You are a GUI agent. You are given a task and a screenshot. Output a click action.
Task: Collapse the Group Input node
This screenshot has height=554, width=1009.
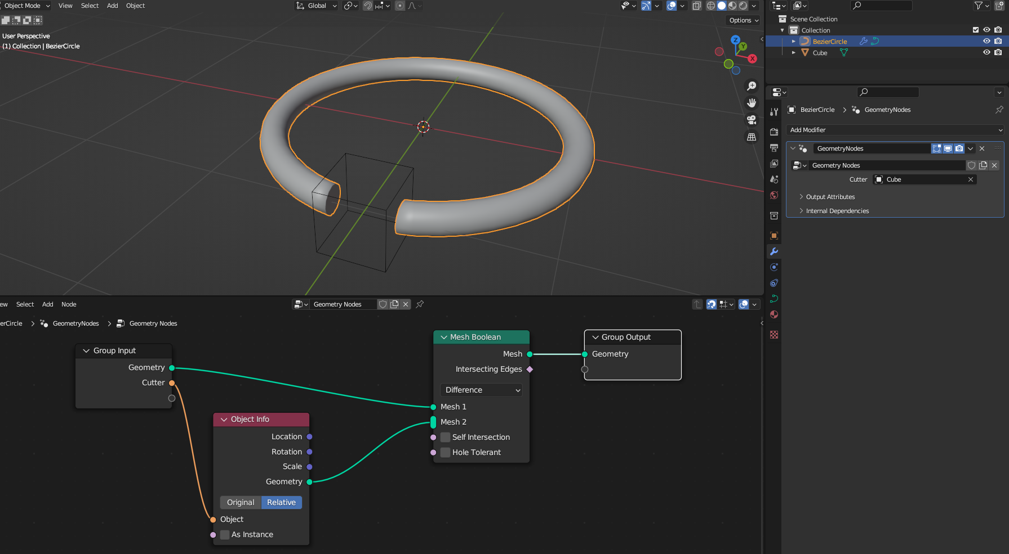86,350
